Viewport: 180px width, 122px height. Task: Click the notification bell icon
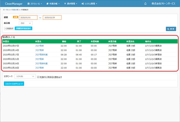click(x=146, y=4)
